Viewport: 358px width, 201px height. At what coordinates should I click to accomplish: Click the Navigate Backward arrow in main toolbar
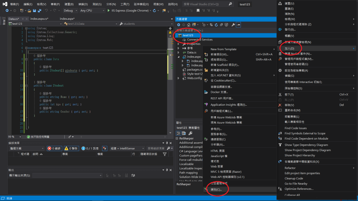pyautogui.click(x=7, y=10)
